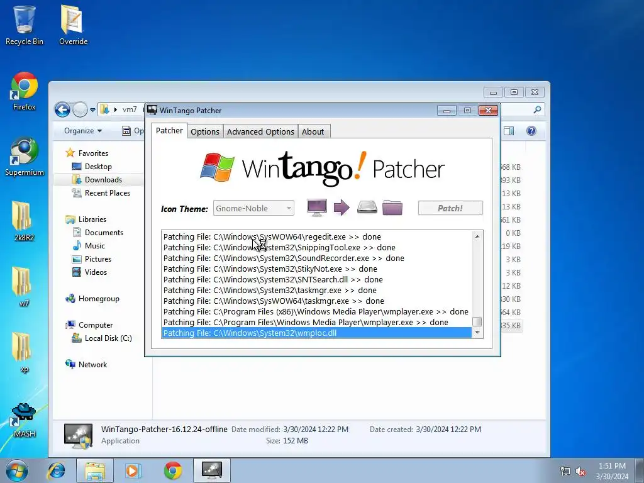The height and width of the screenshot is (483, 644).
Task: Click the purple folder icon in Patcher
Action: 392,208
